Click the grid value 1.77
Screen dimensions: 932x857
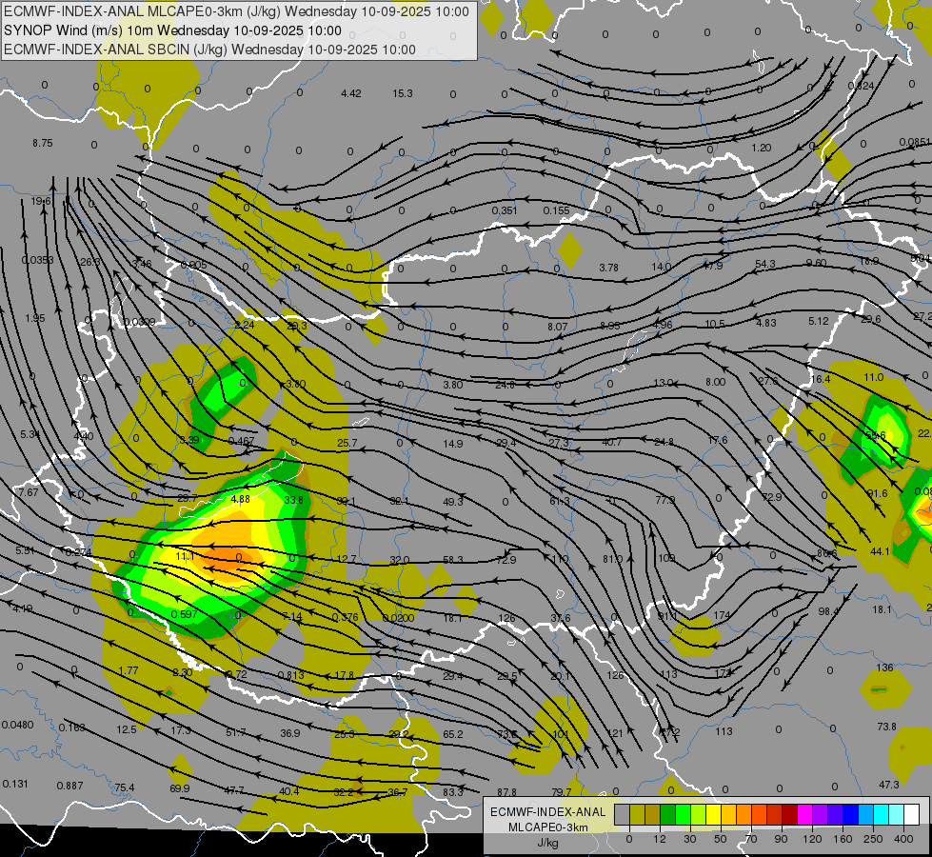(129, 670)
